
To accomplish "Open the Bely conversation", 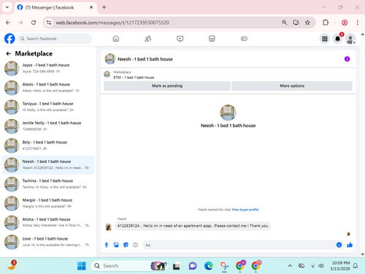I will pos(48,145).
